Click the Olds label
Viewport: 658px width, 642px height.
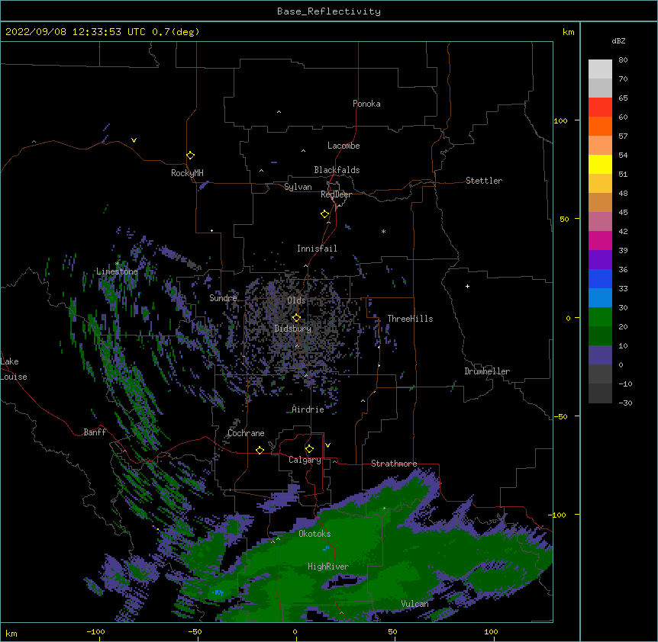coord(296,300)
